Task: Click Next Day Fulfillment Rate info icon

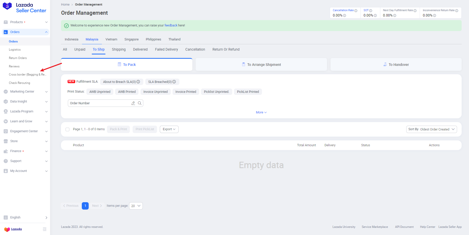Action: click(415, 10)
